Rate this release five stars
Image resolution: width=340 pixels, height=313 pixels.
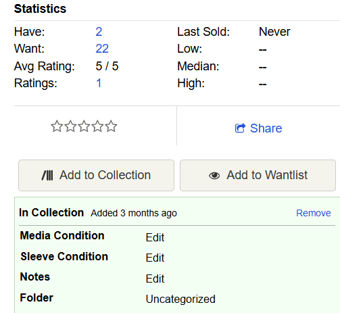click(112, 126)
